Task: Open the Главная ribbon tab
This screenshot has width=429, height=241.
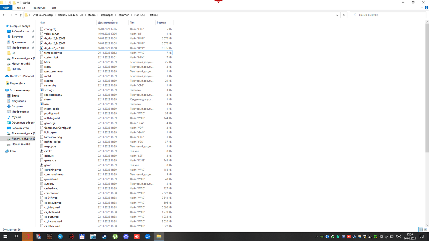Action: tap(20, 8)
